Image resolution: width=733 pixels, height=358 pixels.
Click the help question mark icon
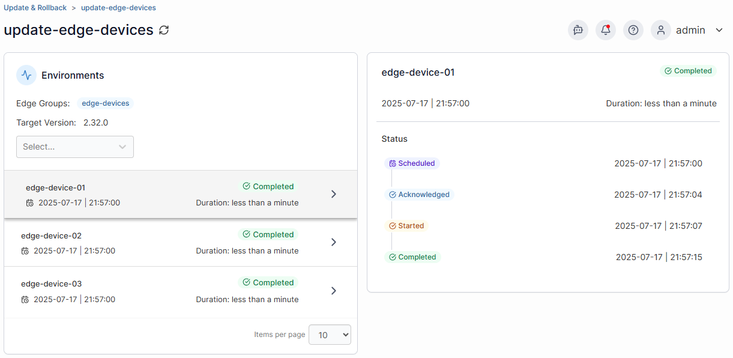633,30
